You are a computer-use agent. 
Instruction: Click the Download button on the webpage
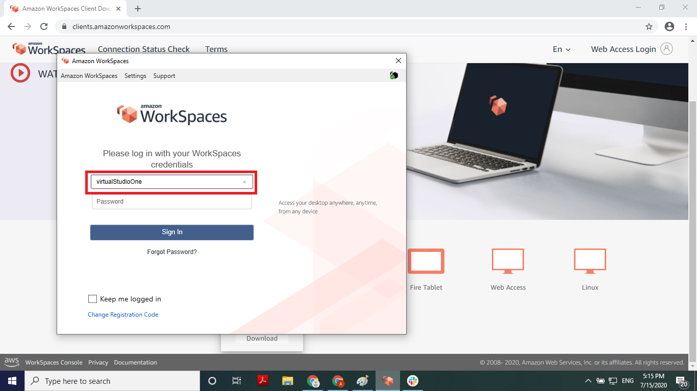coord(262,339)
